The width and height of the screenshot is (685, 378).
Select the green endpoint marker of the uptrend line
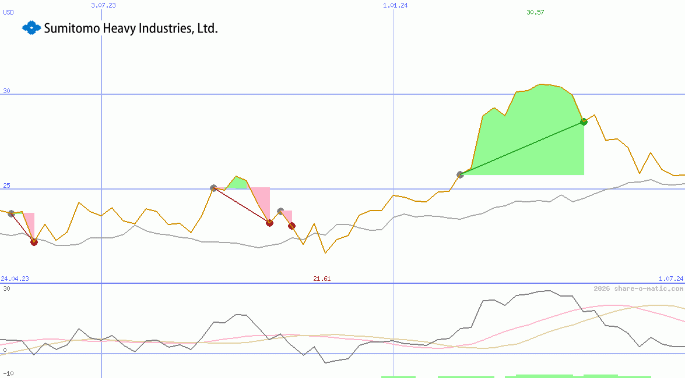click(584, 122)
